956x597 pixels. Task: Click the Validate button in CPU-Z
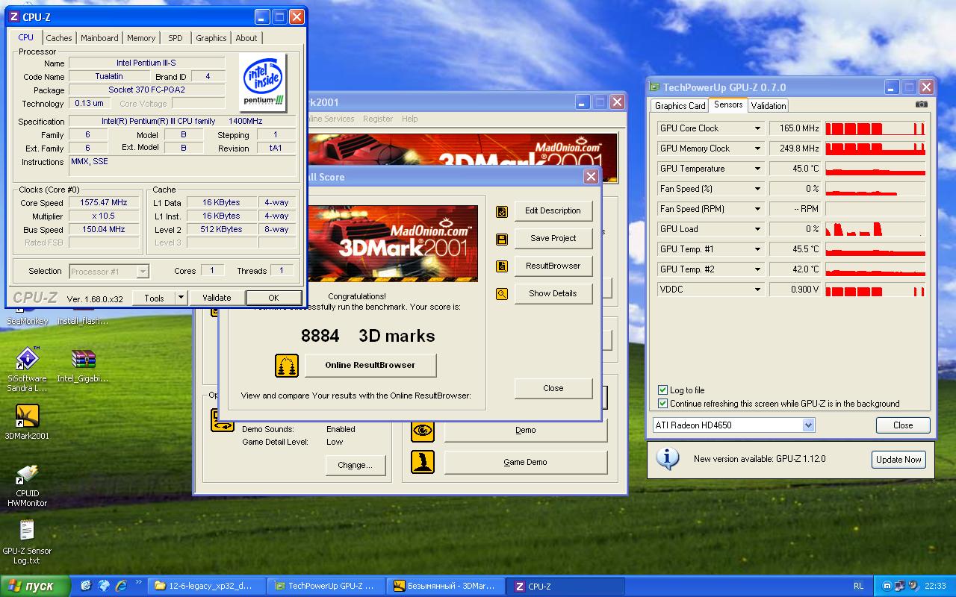coord(217,298)
